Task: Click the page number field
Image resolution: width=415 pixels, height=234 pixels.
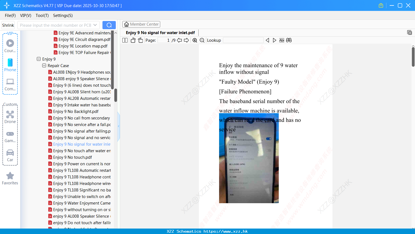Action: click(x=164, y=40)
